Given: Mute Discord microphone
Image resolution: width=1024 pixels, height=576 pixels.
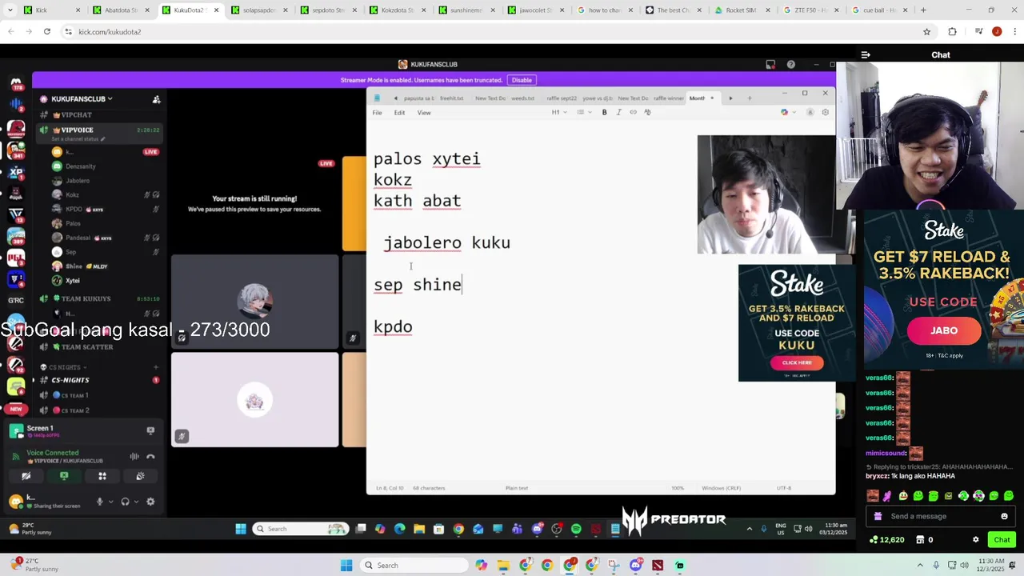Looking at the screenshot, I should [x=99, y=502].
